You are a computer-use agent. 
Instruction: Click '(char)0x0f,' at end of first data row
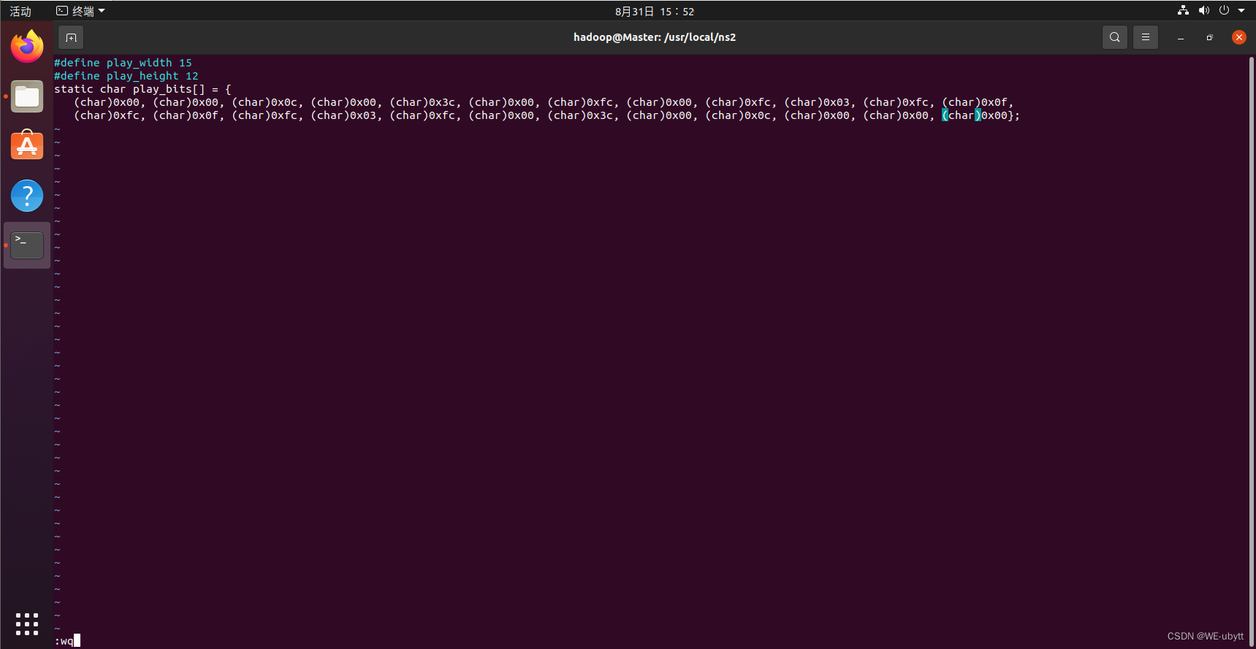tap(978, 102)
